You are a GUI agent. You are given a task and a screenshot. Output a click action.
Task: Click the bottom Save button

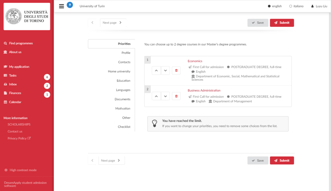[x=258, y=160]
